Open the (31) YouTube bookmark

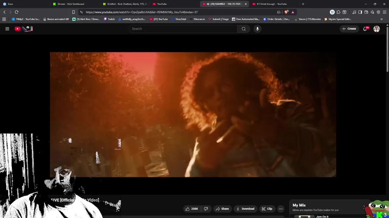pyautogui.click(x=159, y=19)
